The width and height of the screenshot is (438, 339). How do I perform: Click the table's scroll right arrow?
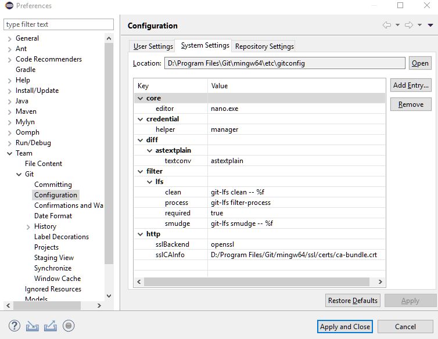coord(380,282)
